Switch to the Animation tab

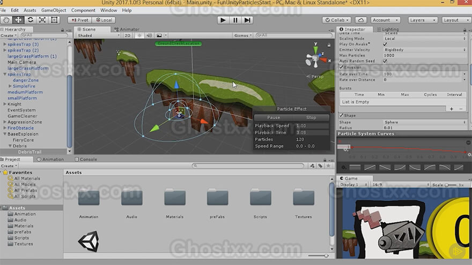[x=50, y=160]
